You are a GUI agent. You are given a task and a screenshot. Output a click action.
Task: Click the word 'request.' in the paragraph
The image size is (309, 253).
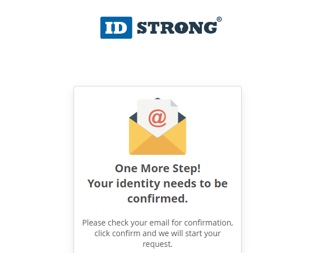click(x=158, y=244)
